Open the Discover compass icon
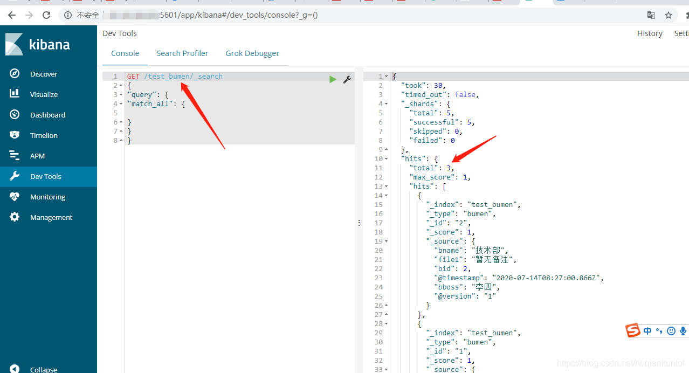The height and width of the screenshot is (373, 689). click(15, 74)
